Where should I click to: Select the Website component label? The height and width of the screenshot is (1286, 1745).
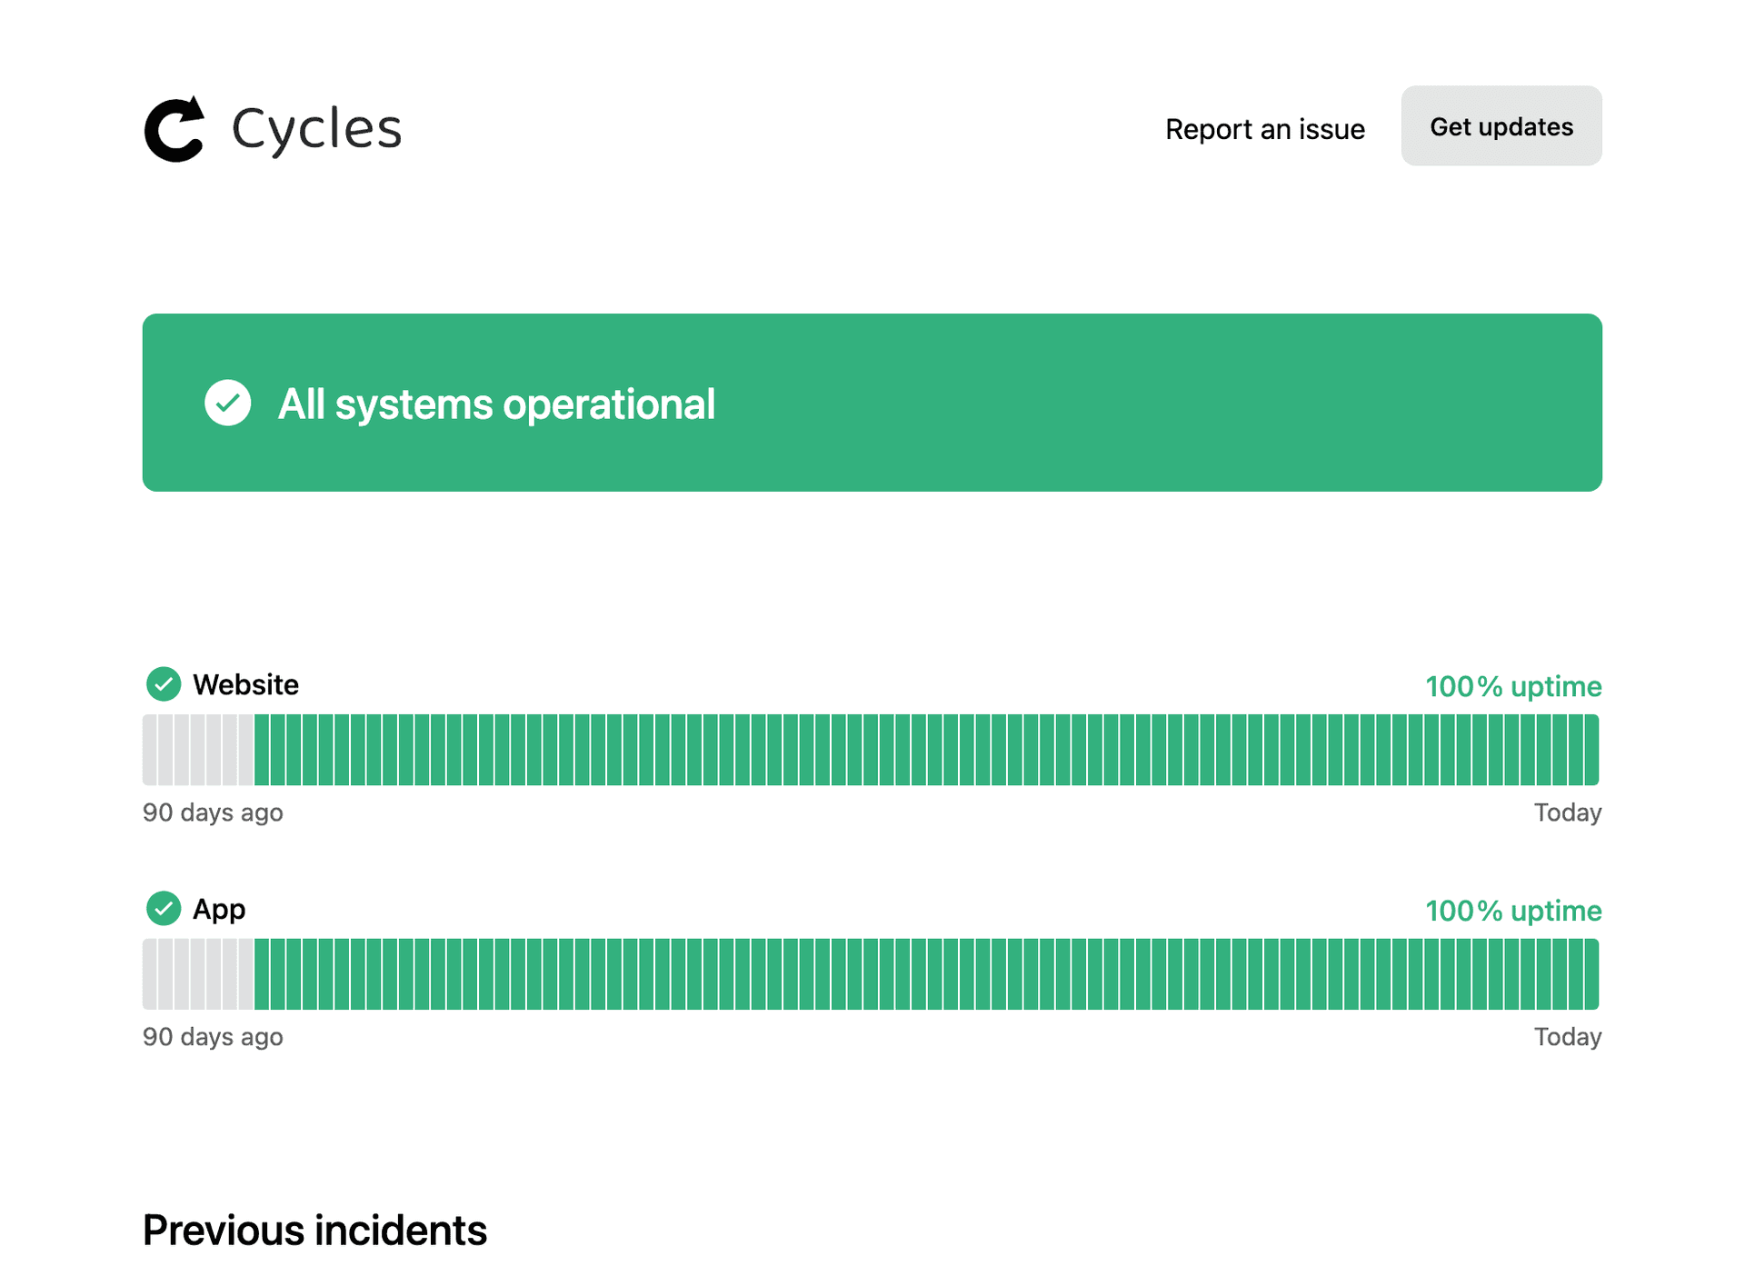pyautogui.click(x=245, y=684)
